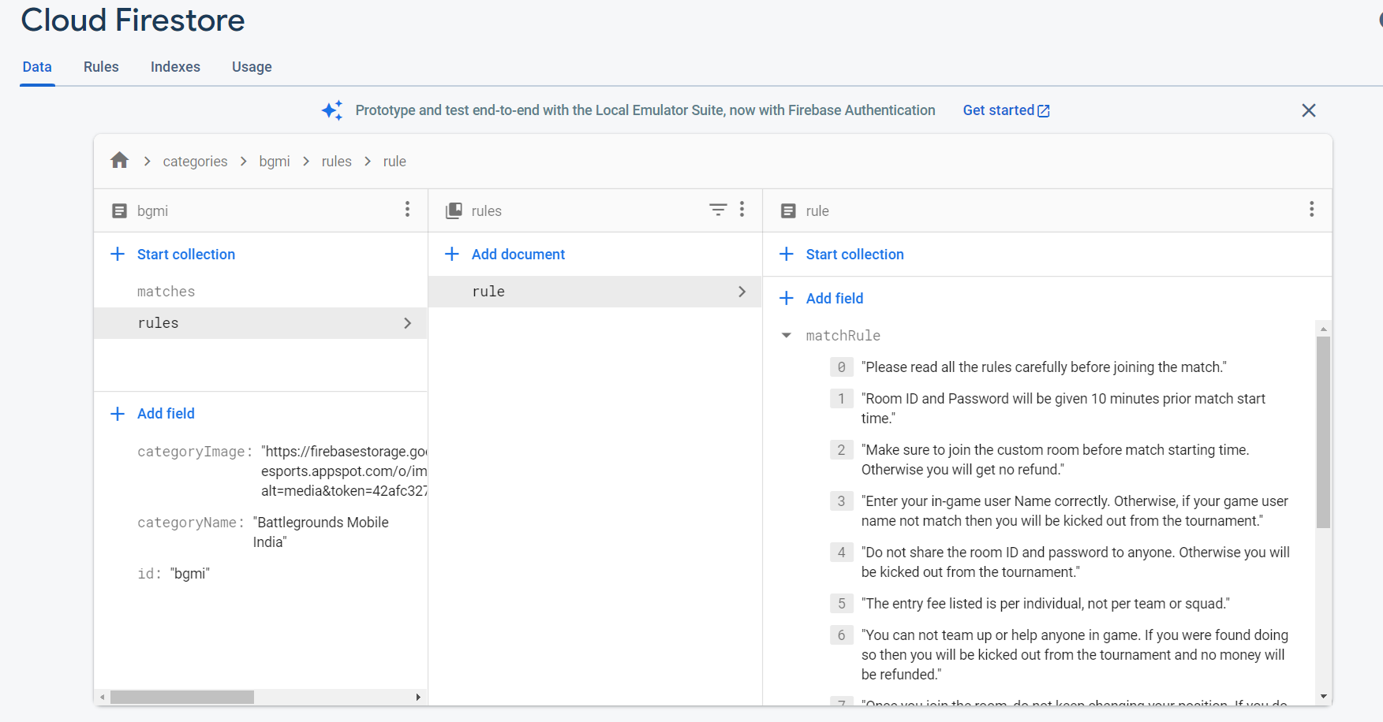The width and height of the screenshot is (1383, 722).
Task: Close the Local Emulator Suite banner
Action: tap(1309, 110)
